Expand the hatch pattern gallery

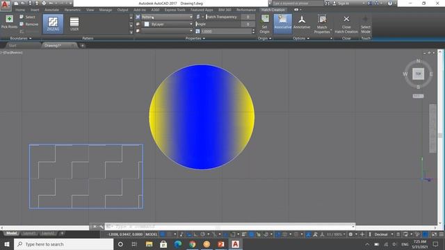tap(131, 32)
